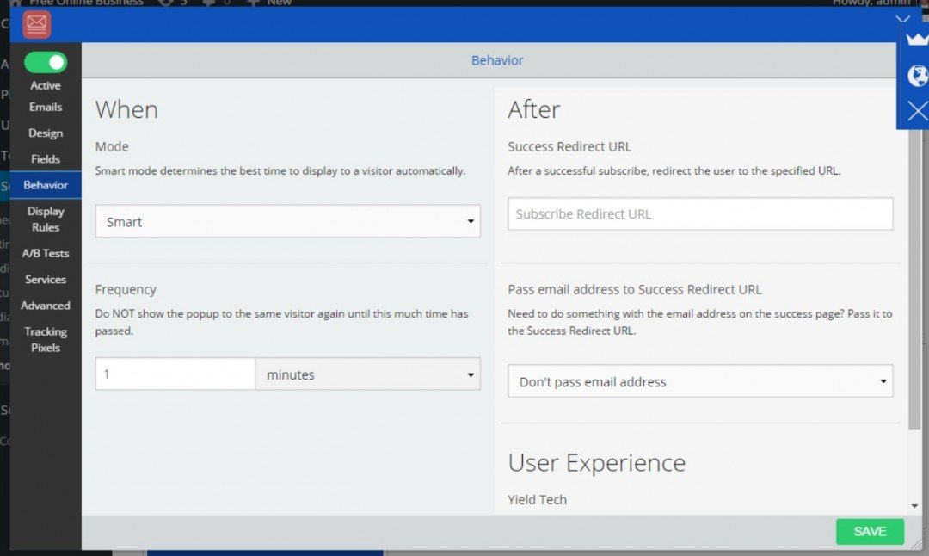This screenshot has height=556, width=929.
Task: Open Tracking Pixels section
Action: pos(46,339)
